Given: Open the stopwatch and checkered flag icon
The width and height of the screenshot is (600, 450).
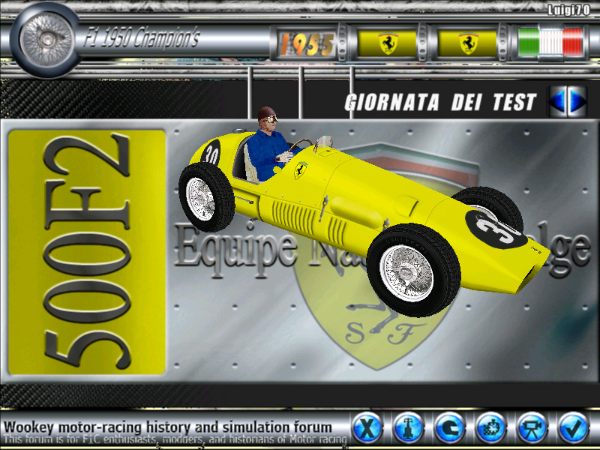Looking at the screenshot, I should coord(491,427).
